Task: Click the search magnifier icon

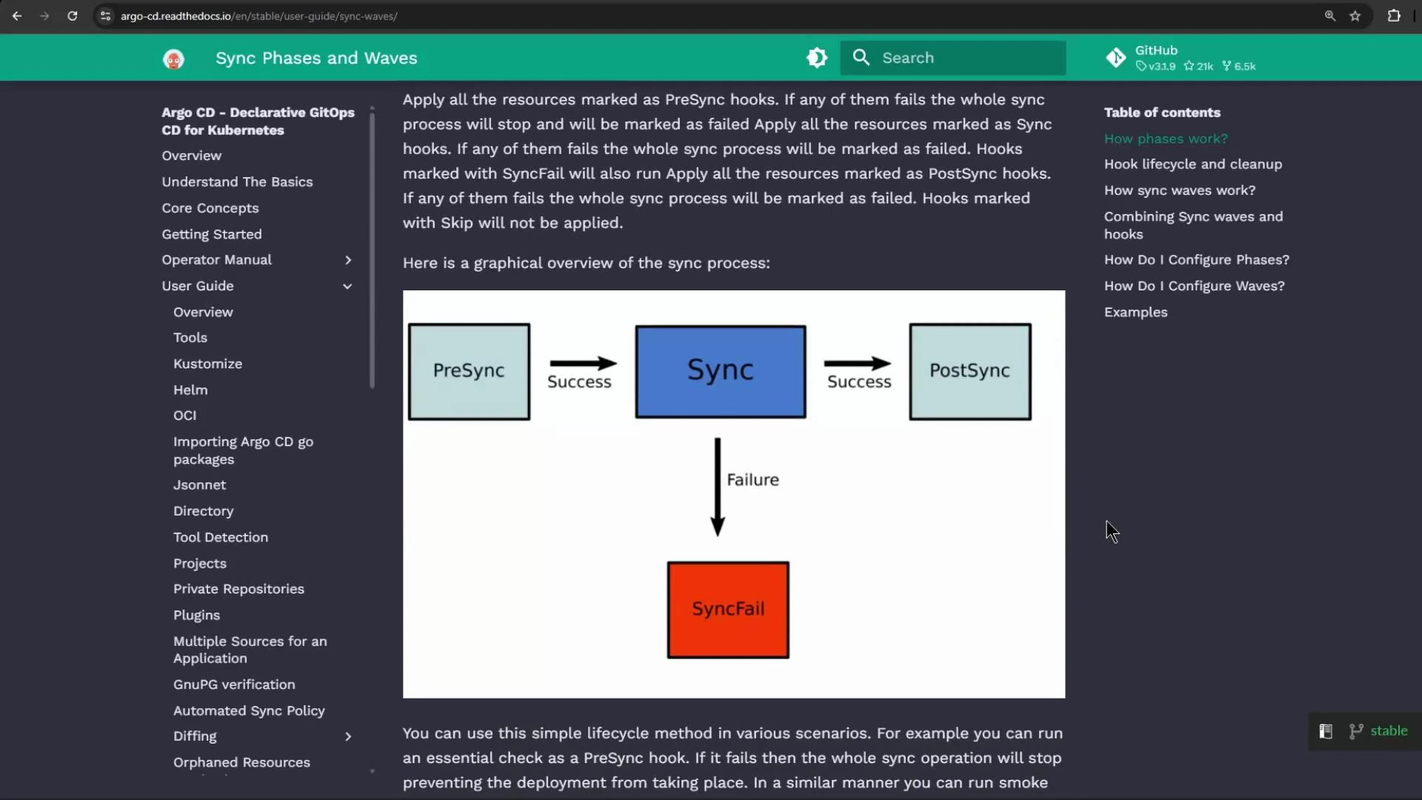Action: point(860,57)
